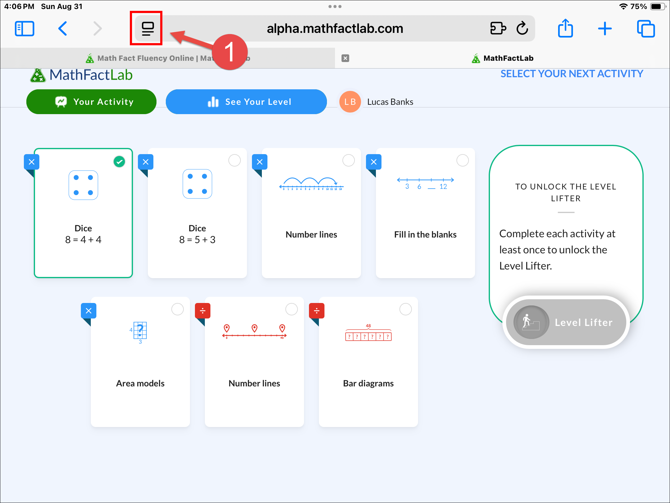Image resolution: width=670 pixels, height=503 pixels.
Task: Click the multiplication badge on Dice 4+4 card
Action: pyautogui.click(x=32, y=162)
